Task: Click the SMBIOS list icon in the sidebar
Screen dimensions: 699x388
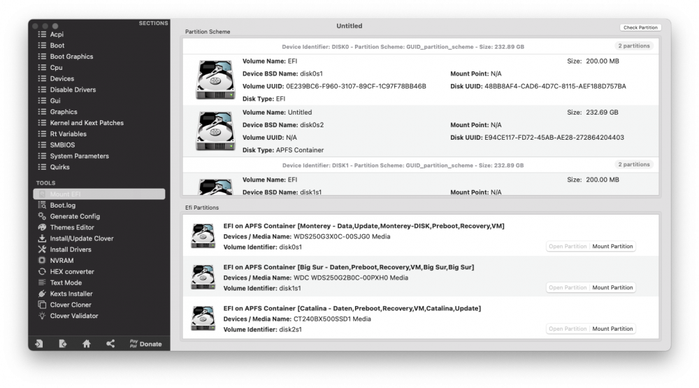Action: pyautogui.click(x=42, y=145)
